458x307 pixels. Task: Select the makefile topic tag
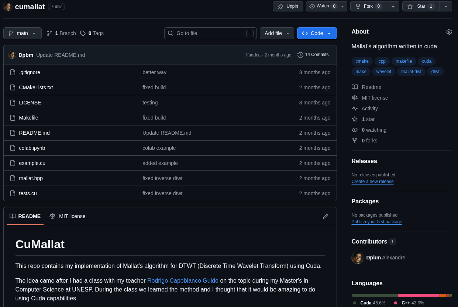(404, 61)
